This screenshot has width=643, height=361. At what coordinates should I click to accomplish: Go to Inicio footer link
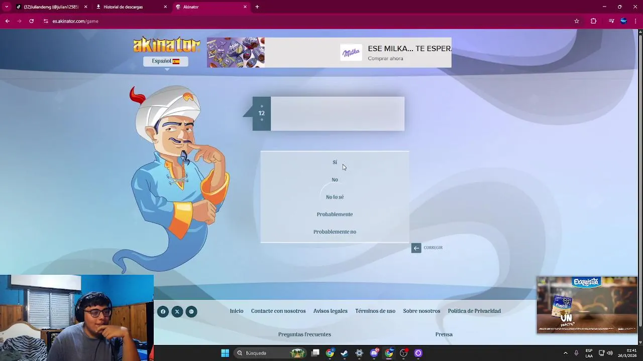point(237,311)
